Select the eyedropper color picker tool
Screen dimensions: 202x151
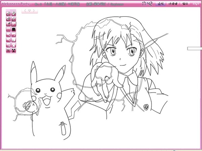click(x=8, y=24)
